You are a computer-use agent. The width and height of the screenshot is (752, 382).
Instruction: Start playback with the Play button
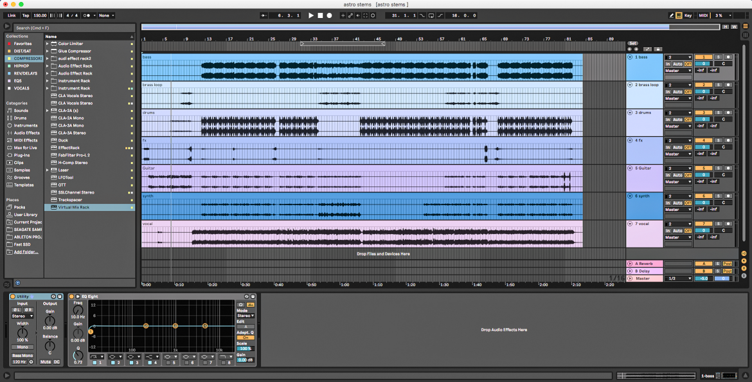click(x=311, y=15)
